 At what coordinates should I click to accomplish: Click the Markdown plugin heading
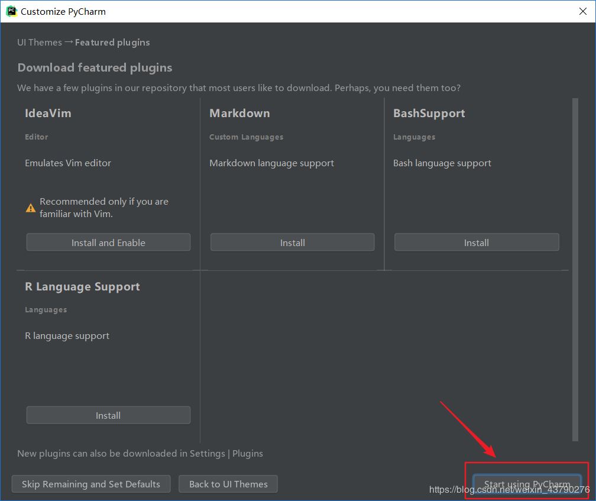pyautogui.click(x=239, y=114)
